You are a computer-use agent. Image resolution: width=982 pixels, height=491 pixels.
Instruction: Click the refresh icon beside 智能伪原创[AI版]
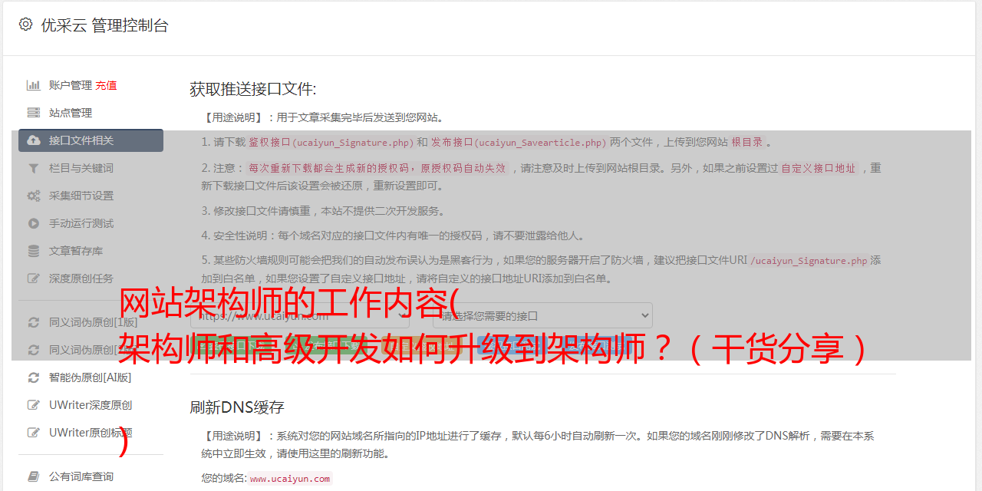click(34, 377)
